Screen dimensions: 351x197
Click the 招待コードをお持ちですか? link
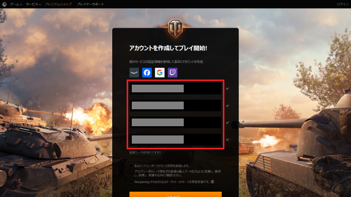tap(145, 152)
